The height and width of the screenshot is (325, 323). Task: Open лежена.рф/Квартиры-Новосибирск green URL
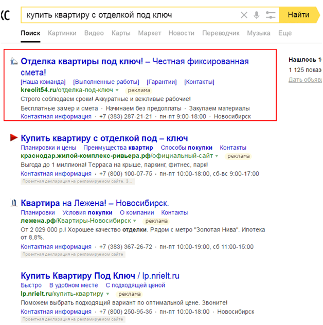click(x=76, y=221)
